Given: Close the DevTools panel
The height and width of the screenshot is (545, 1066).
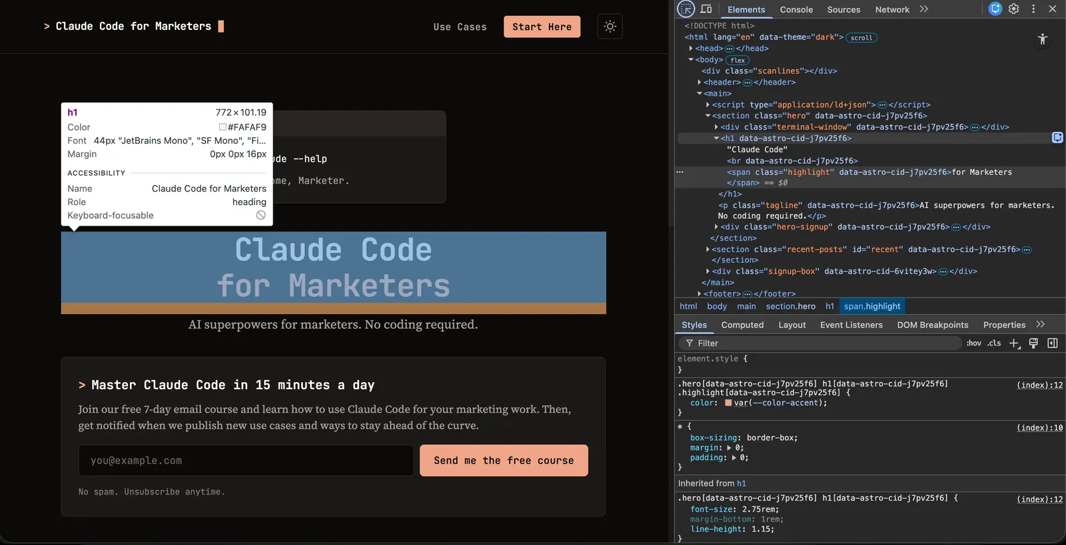Looking at the screenshot, I should tap(1053, 9).
